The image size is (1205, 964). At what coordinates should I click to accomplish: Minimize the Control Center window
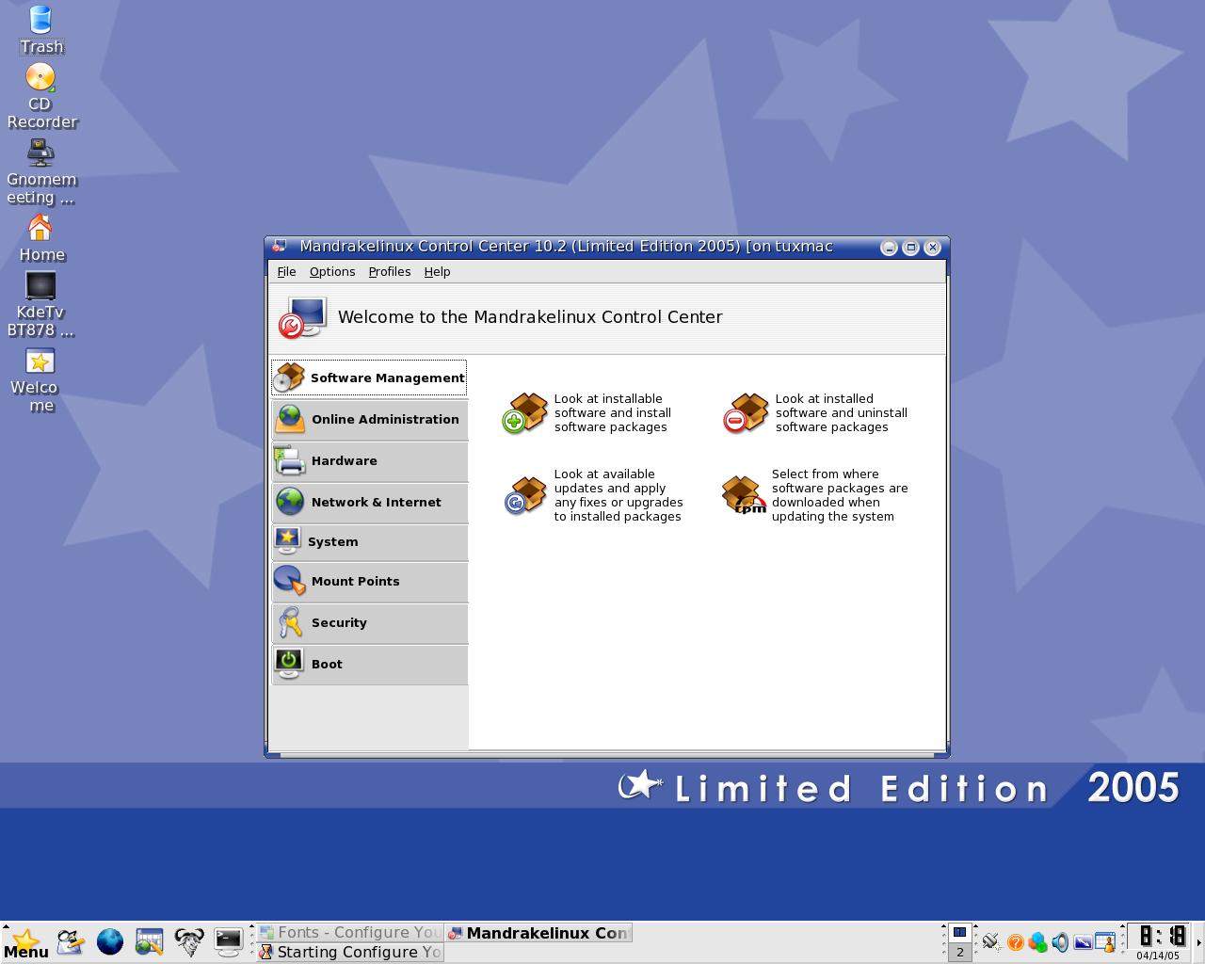889,248
